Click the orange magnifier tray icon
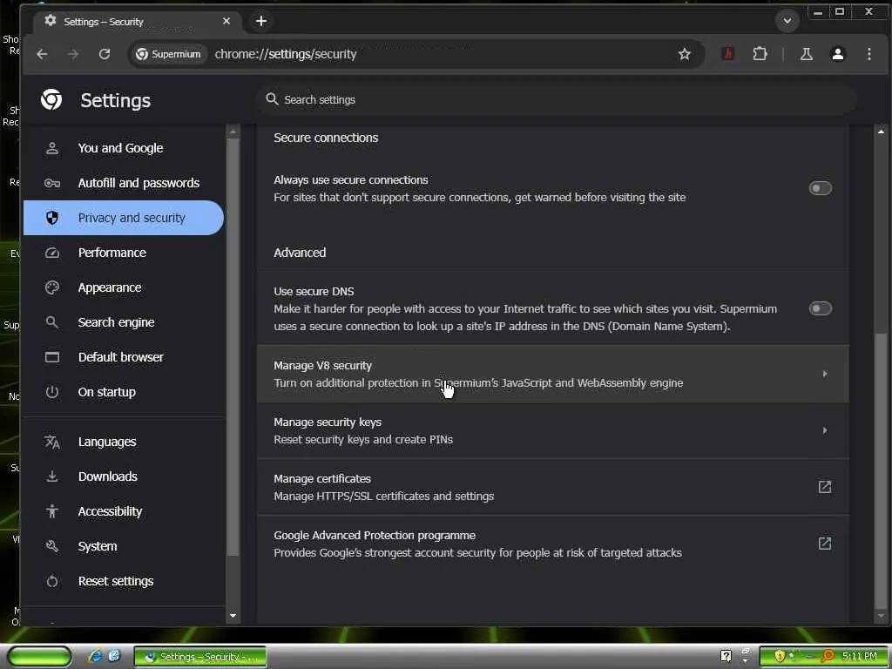Viewport: 892px width, 669px height. click(828, 656)
